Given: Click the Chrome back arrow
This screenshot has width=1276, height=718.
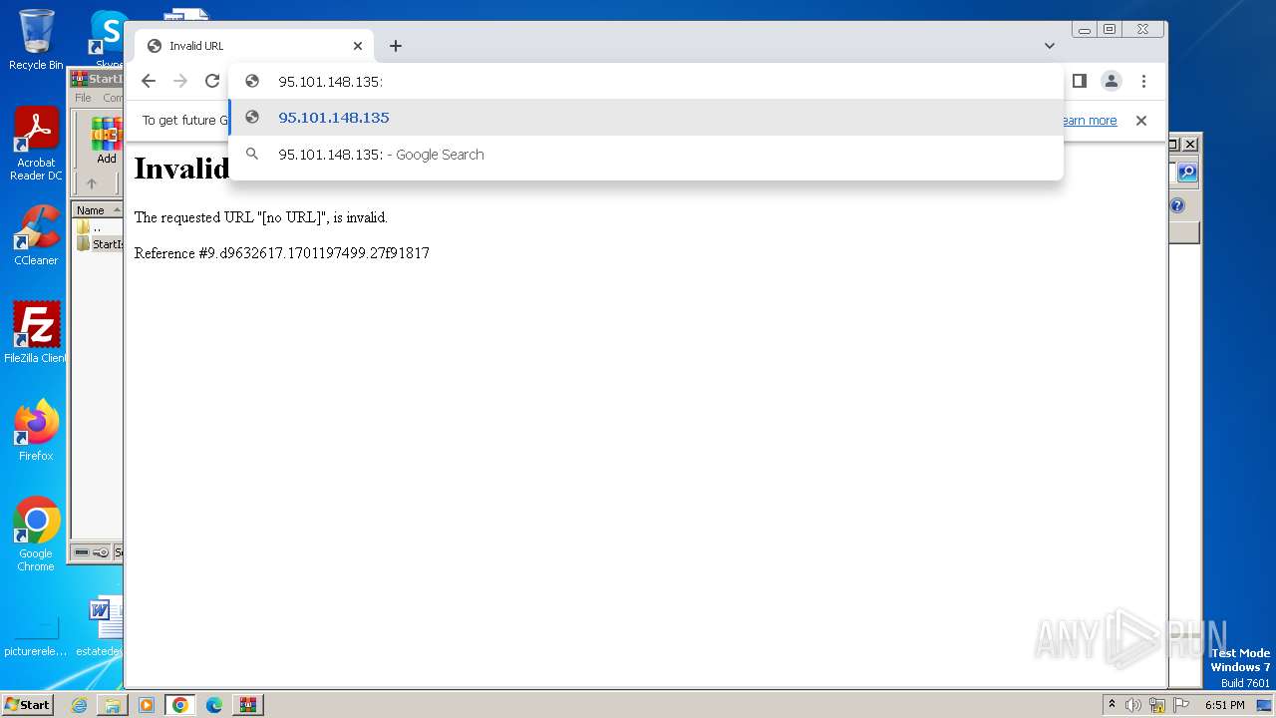Looking at the screenshot, I should pyautogui.click(x=149, y=82).
